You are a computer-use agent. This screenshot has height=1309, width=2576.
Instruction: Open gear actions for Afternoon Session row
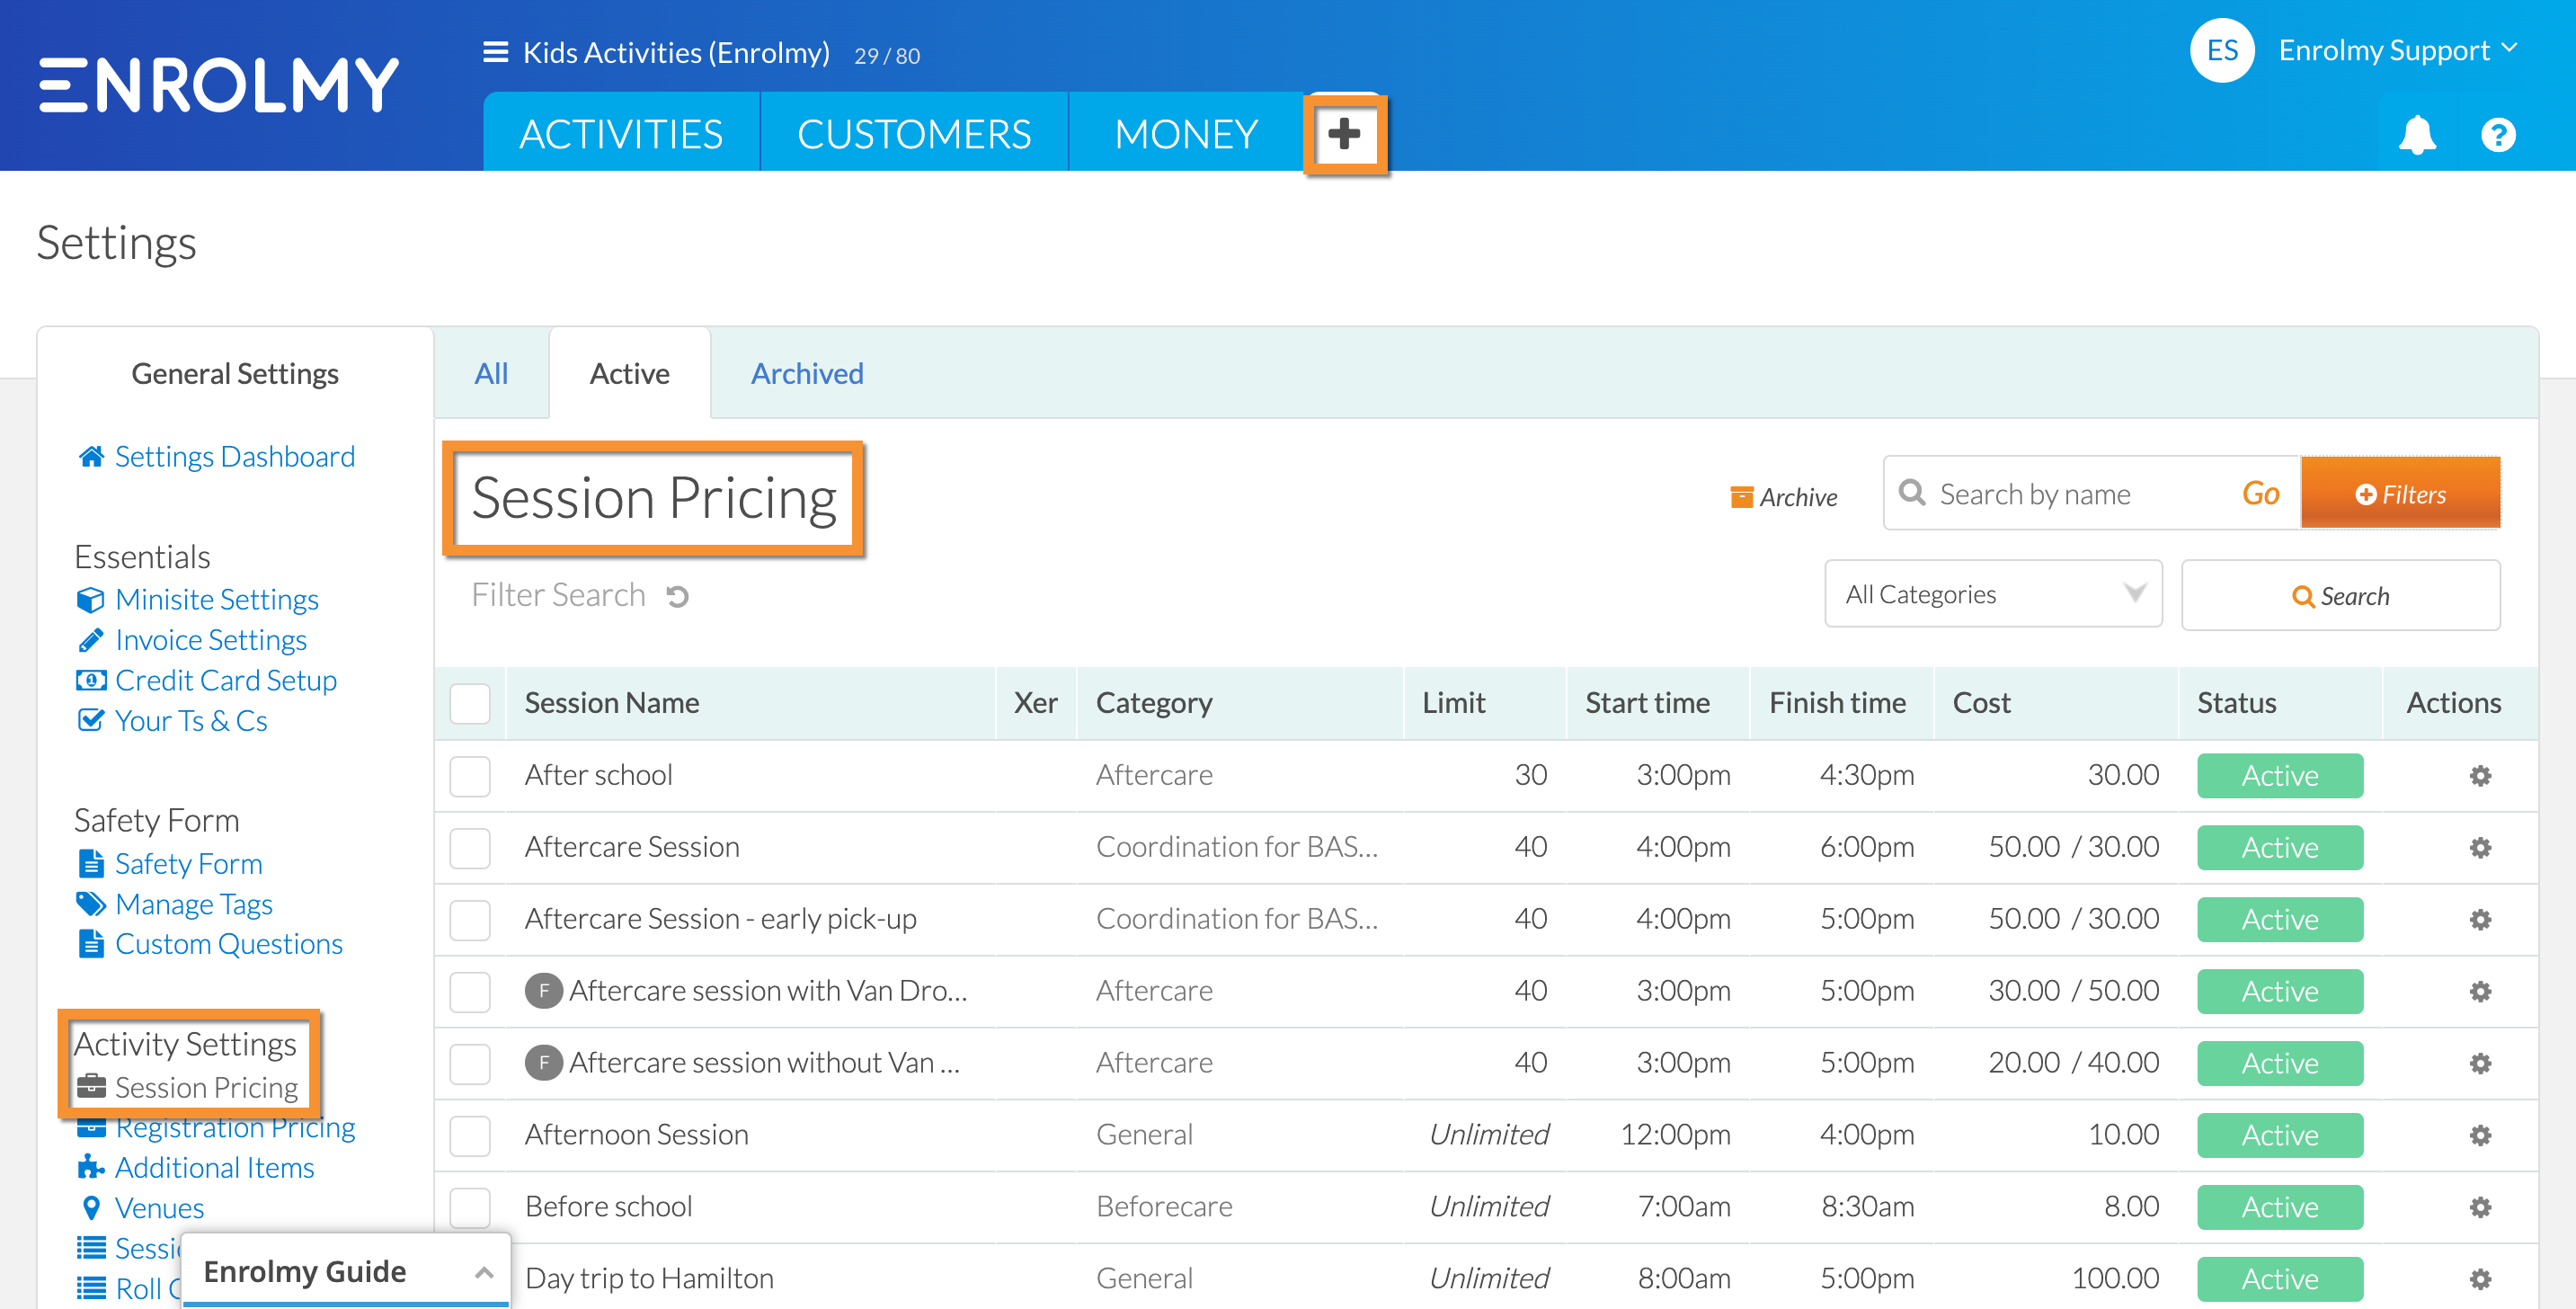(x=2479, y=1136)
